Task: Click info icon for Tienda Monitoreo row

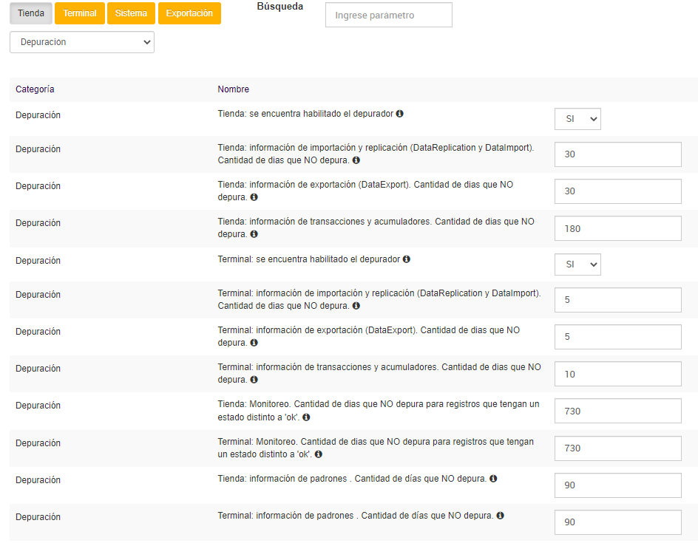Action: point(306,417)
